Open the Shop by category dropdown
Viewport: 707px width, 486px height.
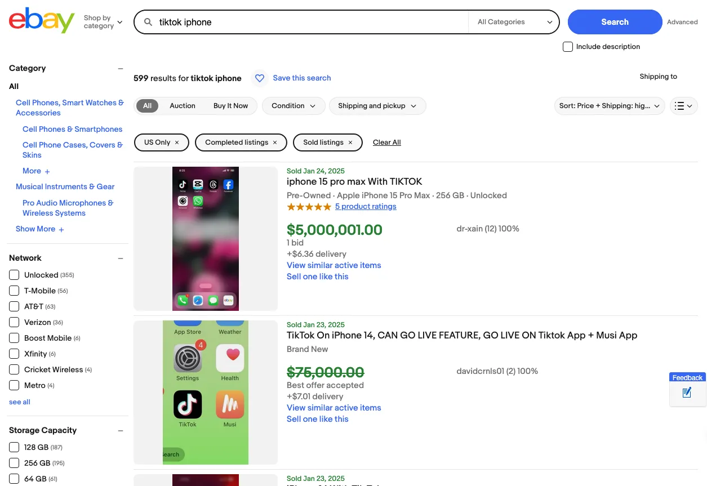click(103, 22)
